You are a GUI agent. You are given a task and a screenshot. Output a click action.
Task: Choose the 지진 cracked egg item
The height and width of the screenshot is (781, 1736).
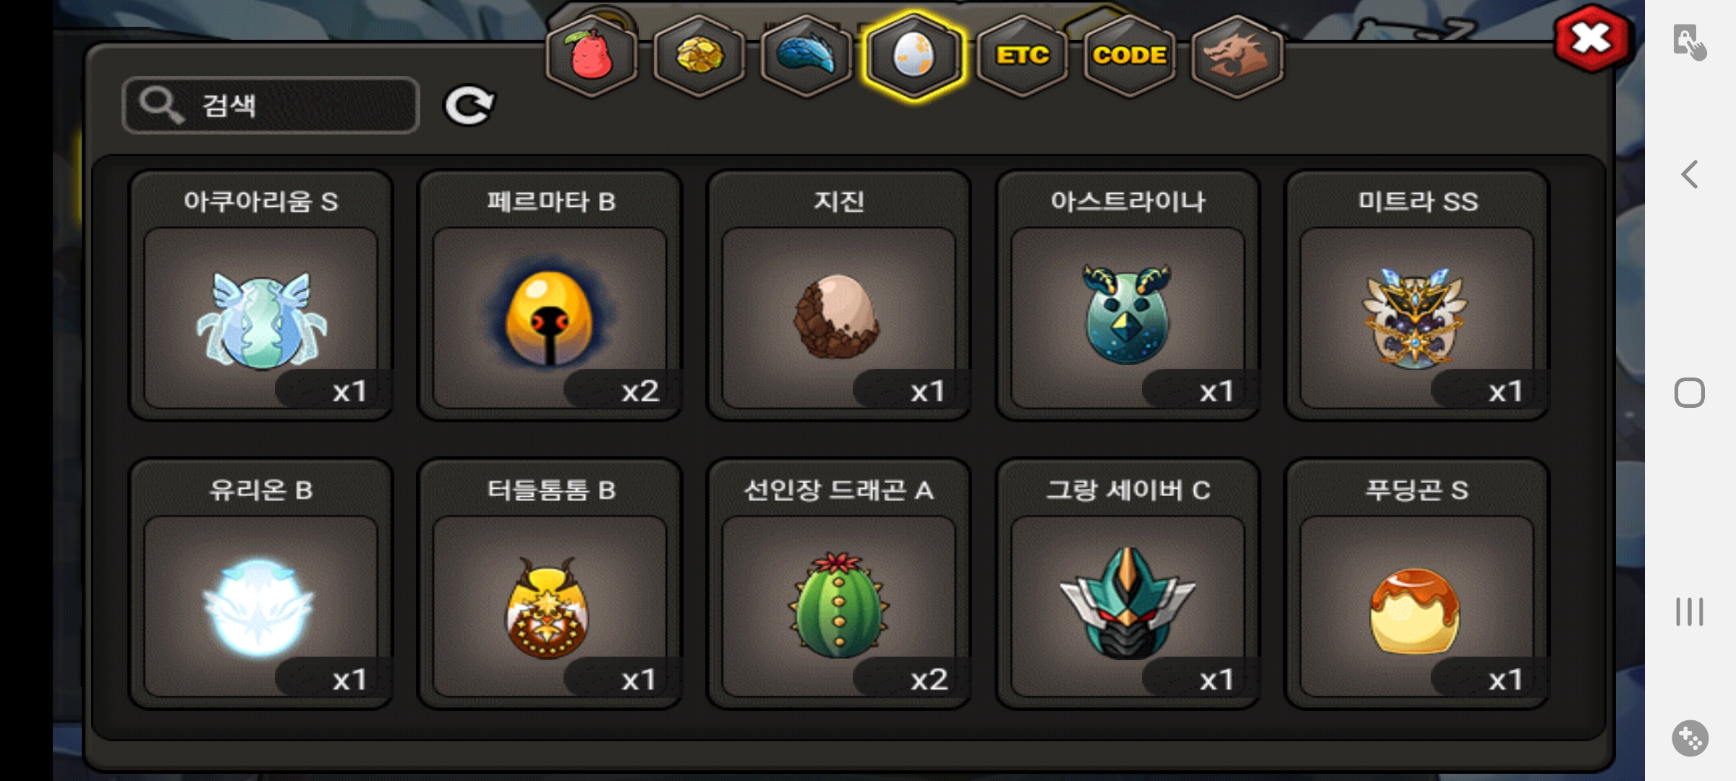pos(839,295)
